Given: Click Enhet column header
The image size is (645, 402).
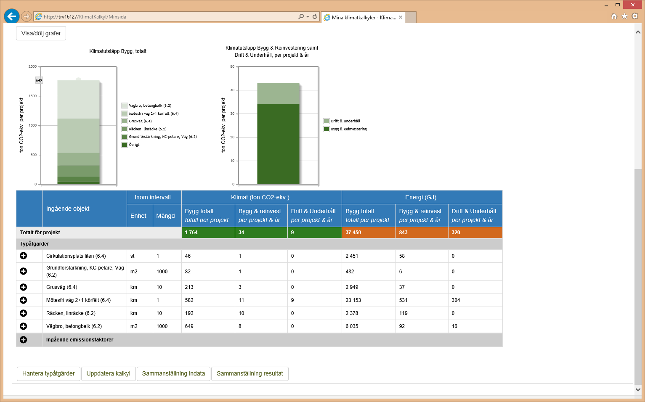Looking at the screenshot, I should pos(139,216).
